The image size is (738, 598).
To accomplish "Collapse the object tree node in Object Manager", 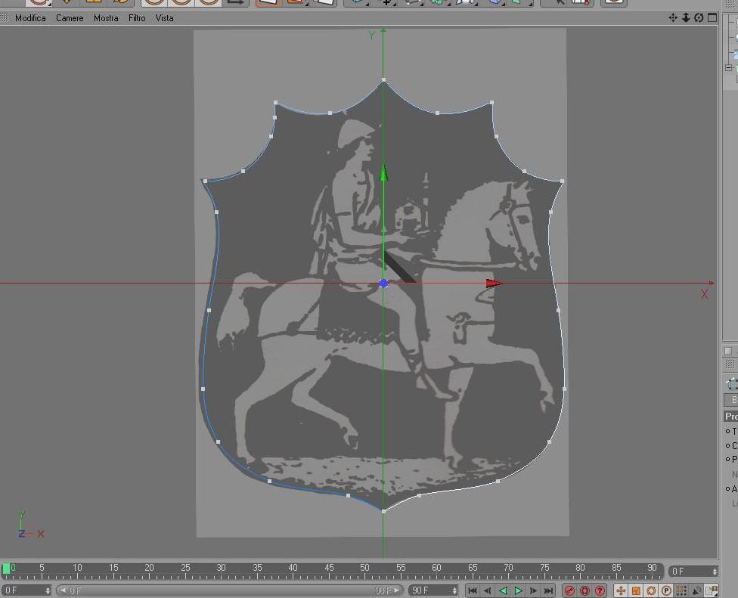I will pyautogui.click(x=729, y=68).
